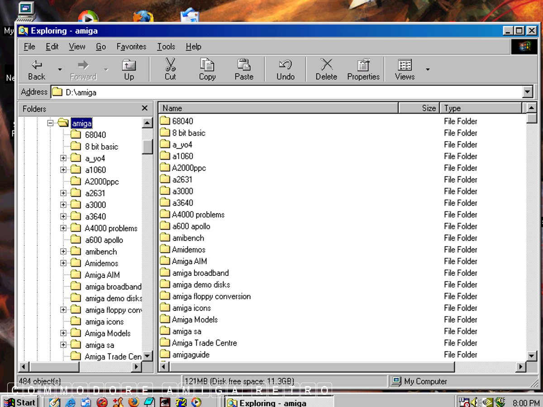Open Properties from the toolbar
The height and width of the screenshot is (407, 543).
tap(363, 69)
